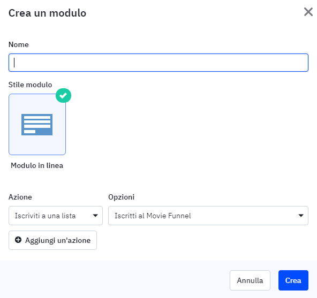Click the Crea un modulo heading
The image size is (317, 298).
47,13
